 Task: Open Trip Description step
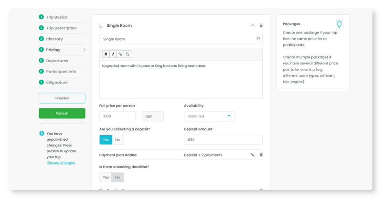[62, 28]
